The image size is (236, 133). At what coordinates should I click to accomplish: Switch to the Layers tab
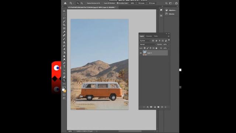(x=142, y=36)
